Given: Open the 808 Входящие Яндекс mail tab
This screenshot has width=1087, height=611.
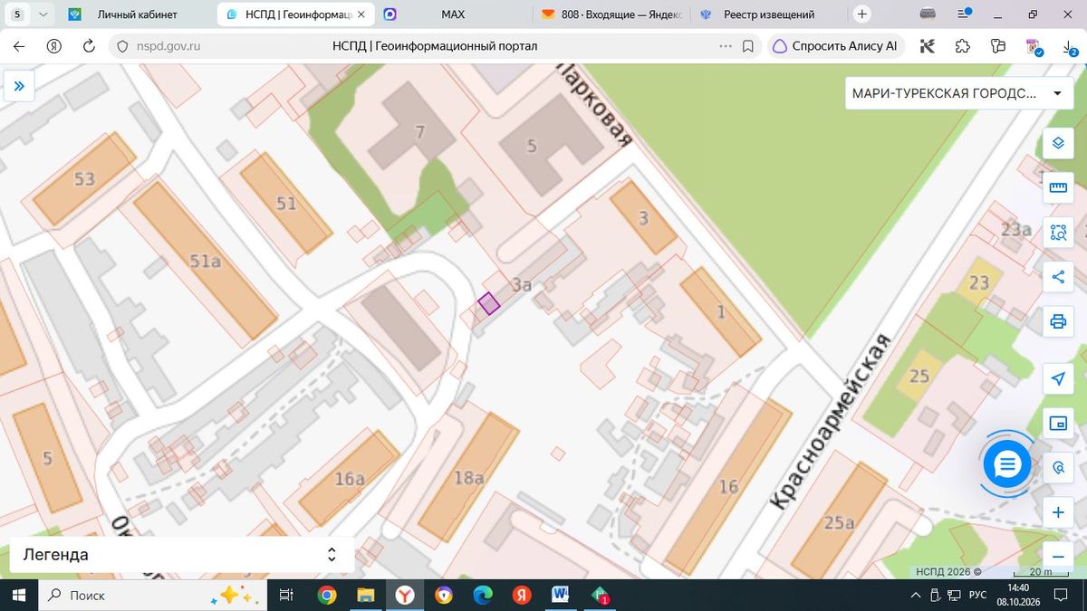Looking at the screenshot, I should (x=611, y=14).
